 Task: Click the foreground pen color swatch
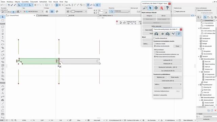pyautogui.click(x=73, y=12)
